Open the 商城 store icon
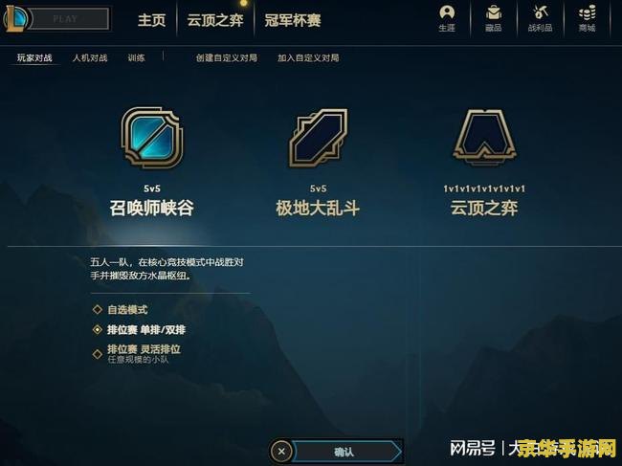The width and height of the screenshot is (622, 466). point(587,18)
